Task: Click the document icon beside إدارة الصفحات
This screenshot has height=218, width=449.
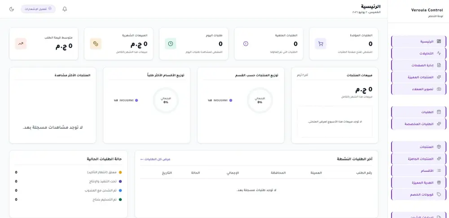Action: 439,65
